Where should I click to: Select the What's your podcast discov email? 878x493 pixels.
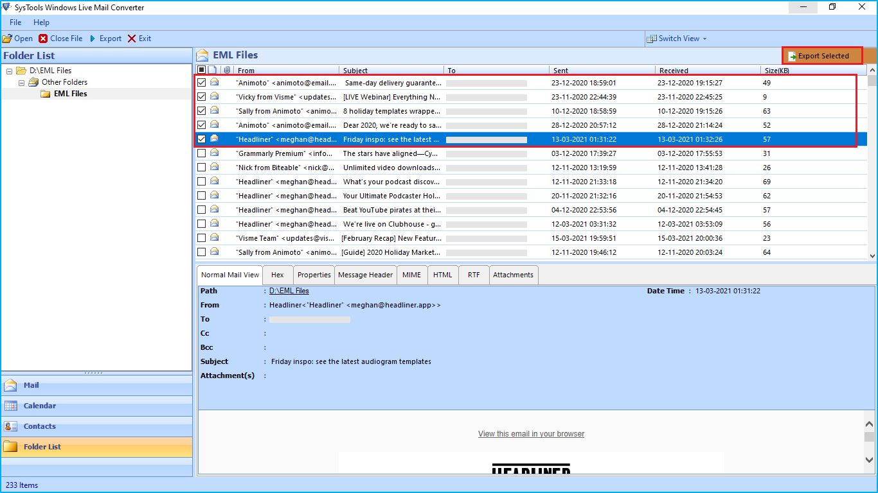(531, 182)
